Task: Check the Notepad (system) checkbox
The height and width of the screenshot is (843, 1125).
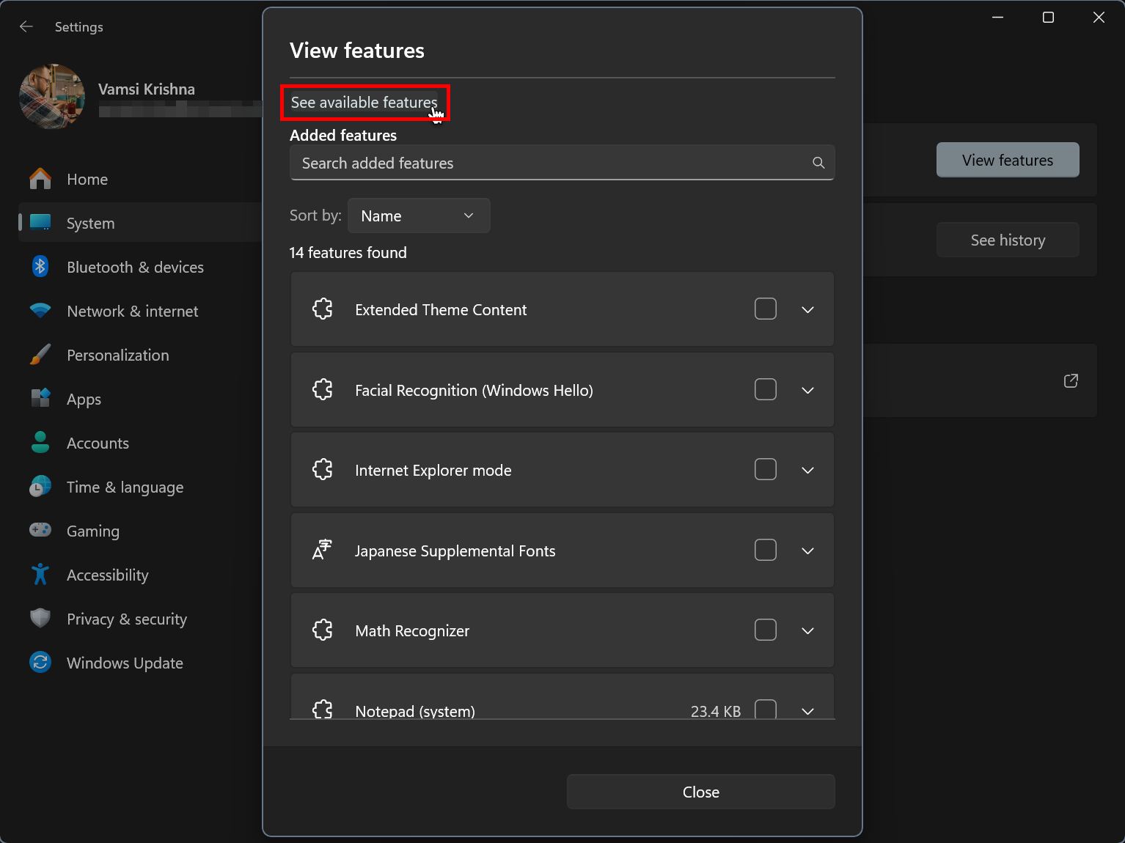Action: (766, 710)
